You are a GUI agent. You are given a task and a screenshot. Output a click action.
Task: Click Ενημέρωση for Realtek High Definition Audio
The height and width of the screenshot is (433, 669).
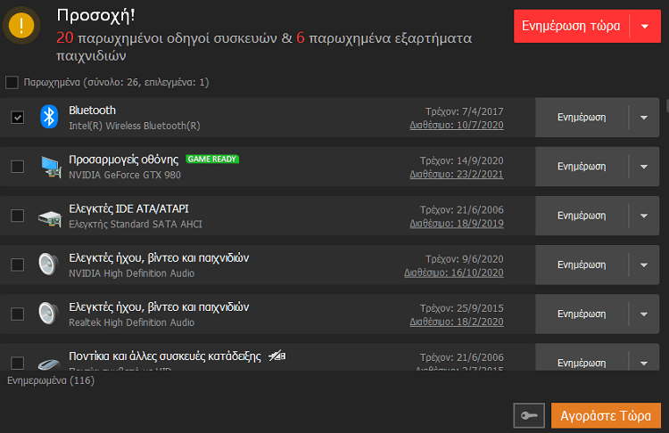[582, 315]
